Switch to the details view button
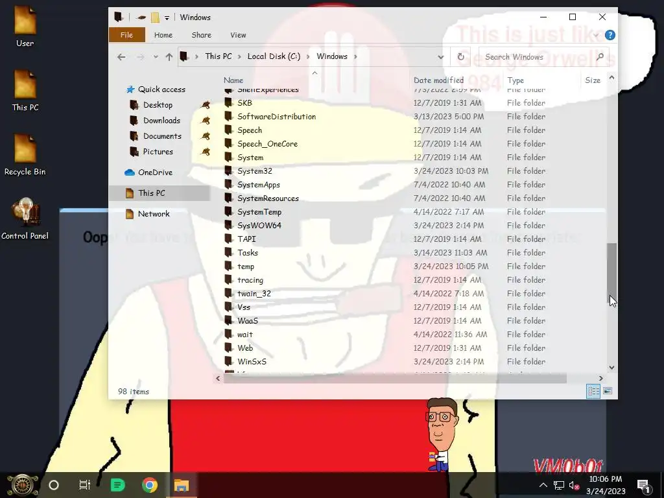 pyautogui.click(x=593, y=391)
